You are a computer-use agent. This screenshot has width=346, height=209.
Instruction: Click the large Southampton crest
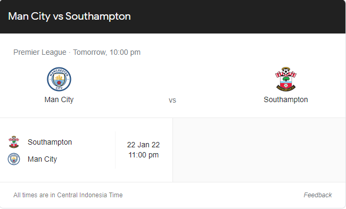coord(286,79)
